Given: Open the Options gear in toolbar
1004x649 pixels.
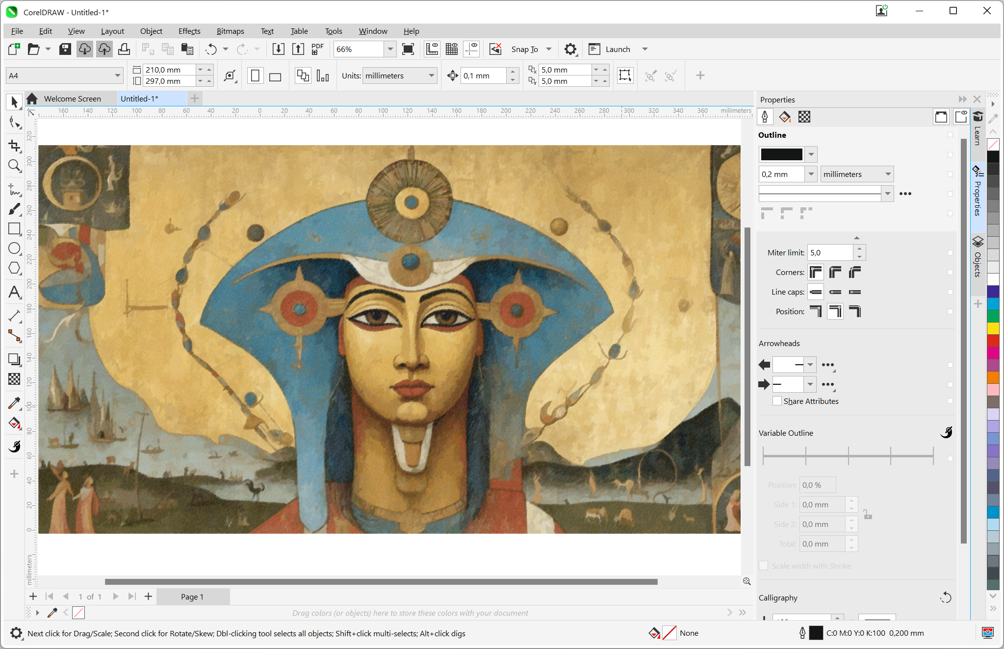Looking at the screenshot, I should coord(570,49).
